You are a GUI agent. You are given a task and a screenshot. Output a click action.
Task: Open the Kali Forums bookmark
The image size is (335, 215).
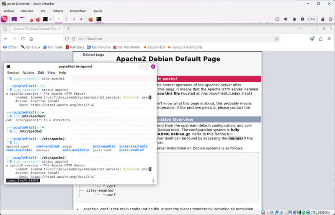tap(98, 47)
